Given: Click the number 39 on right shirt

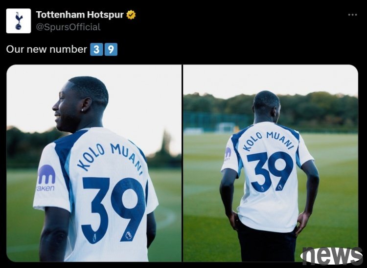Looking at the screenshot, I should point(270,171).
